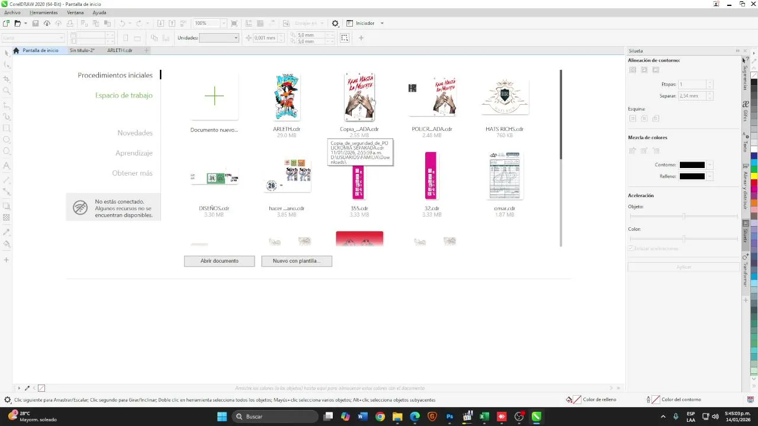The image size is (758, 426).
Task: Open the HATS RICHS.cdr thumbnail
Action: pos(505,97)
